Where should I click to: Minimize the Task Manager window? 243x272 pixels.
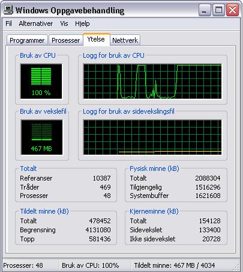205,10
